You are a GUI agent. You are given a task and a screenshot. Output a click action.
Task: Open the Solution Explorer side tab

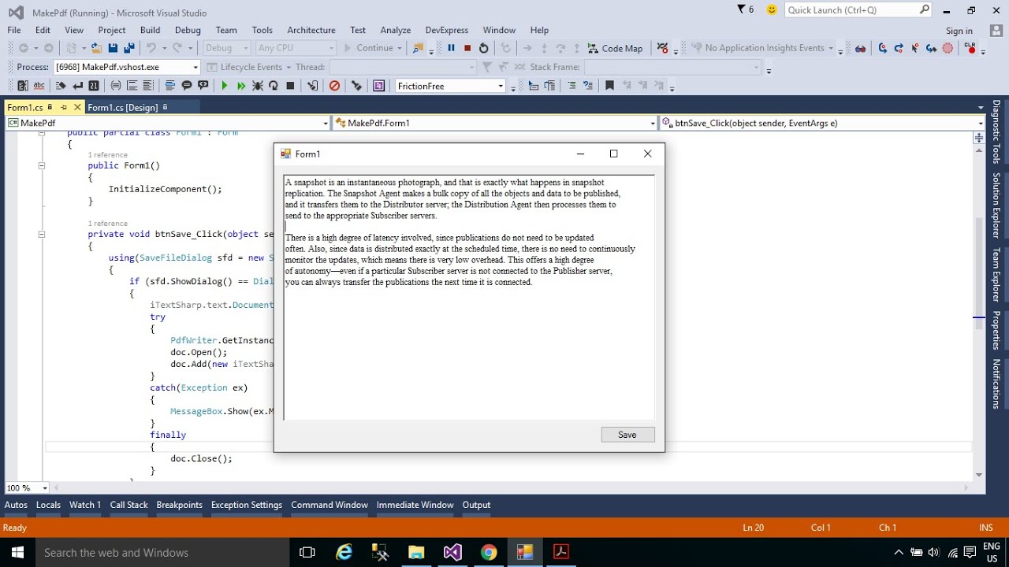(996, 205)
